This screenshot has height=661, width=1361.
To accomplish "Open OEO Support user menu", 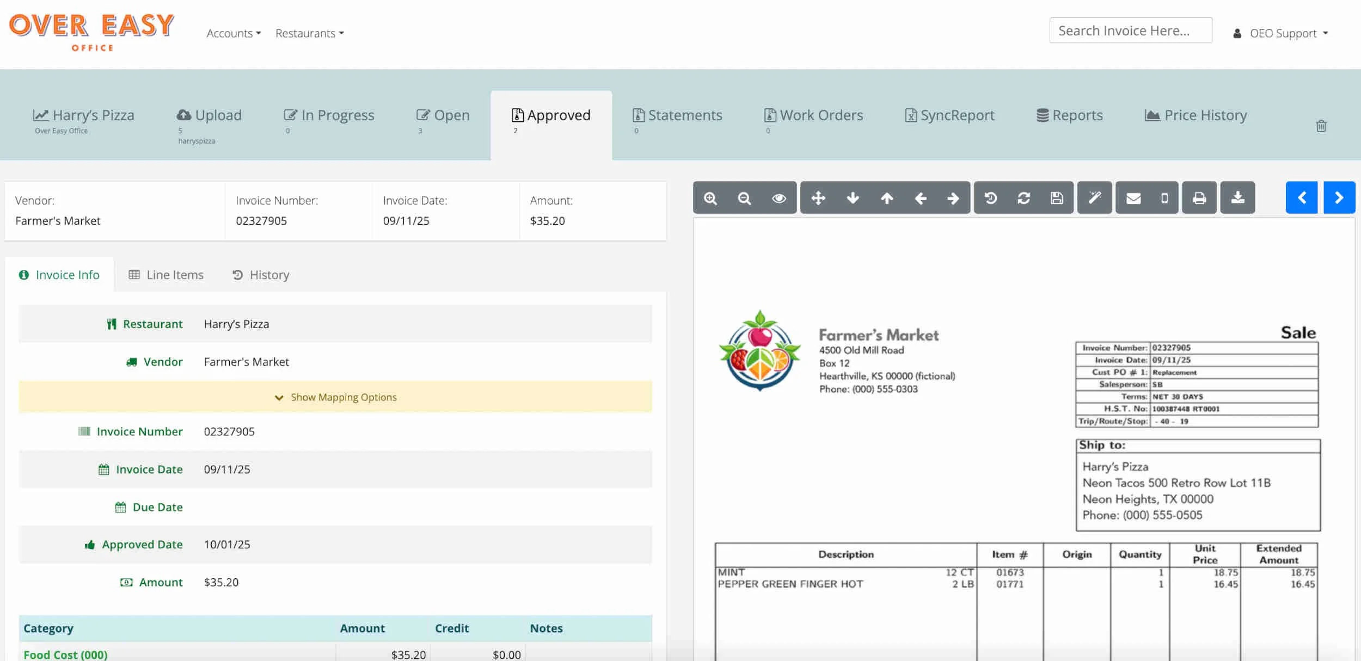I will (x=1281, y=33).
